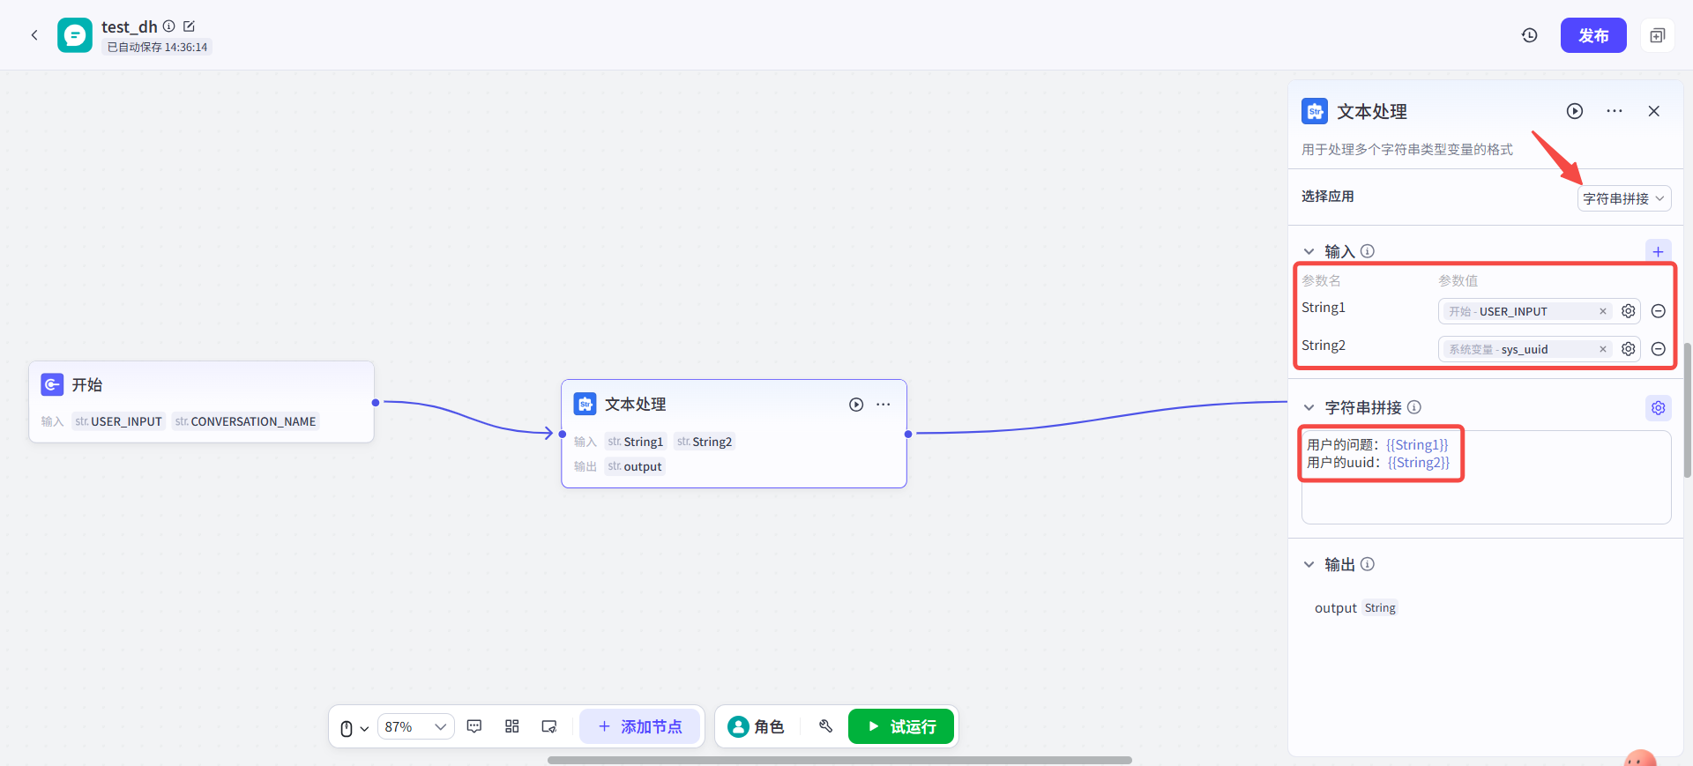Collapse the 字符串拼接 section
Image resolution: width=1693 pixels, height=766 pixels.
(x=1309, y=407)
